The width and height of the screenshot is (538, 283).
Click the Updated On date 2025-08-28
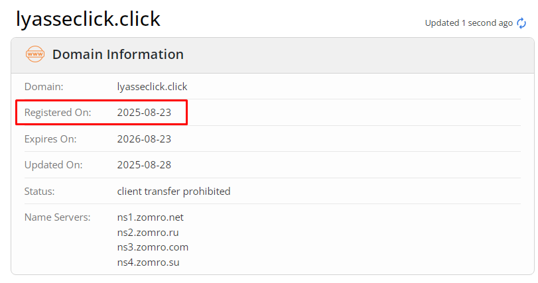click(x=144, y=165)
